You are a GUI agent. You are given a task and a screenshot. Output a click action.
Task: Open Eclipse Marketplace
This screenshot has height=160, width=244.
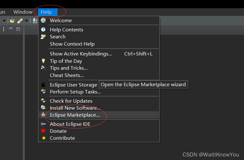tap(99, 115)
